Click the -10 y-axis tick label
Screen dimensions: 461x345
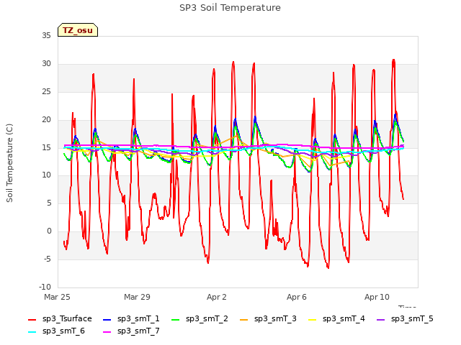click(45, 287)
